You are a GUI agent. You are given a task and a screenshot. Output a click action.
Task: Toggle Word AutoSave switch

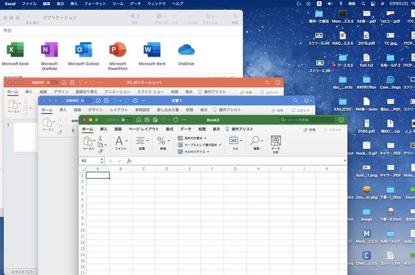click(86, 101)
